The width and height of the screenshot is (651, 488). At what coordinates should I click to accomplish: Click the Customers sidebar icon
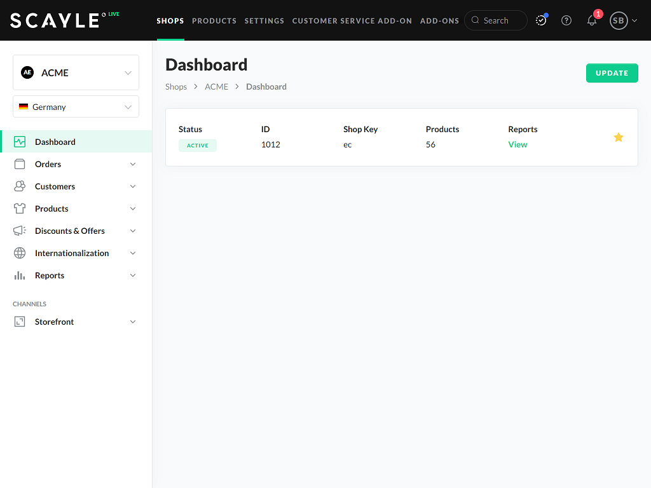pyautogui.click(x=19, y=186)
